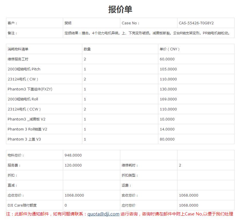The image size is (240, 220).
Task: Click the 服务费： label
Action: [x=14, y=165]
